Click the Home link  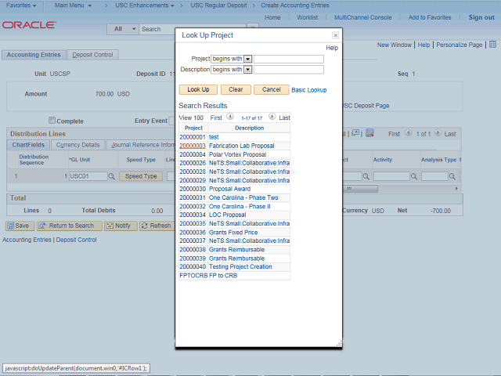coord(272,17)
